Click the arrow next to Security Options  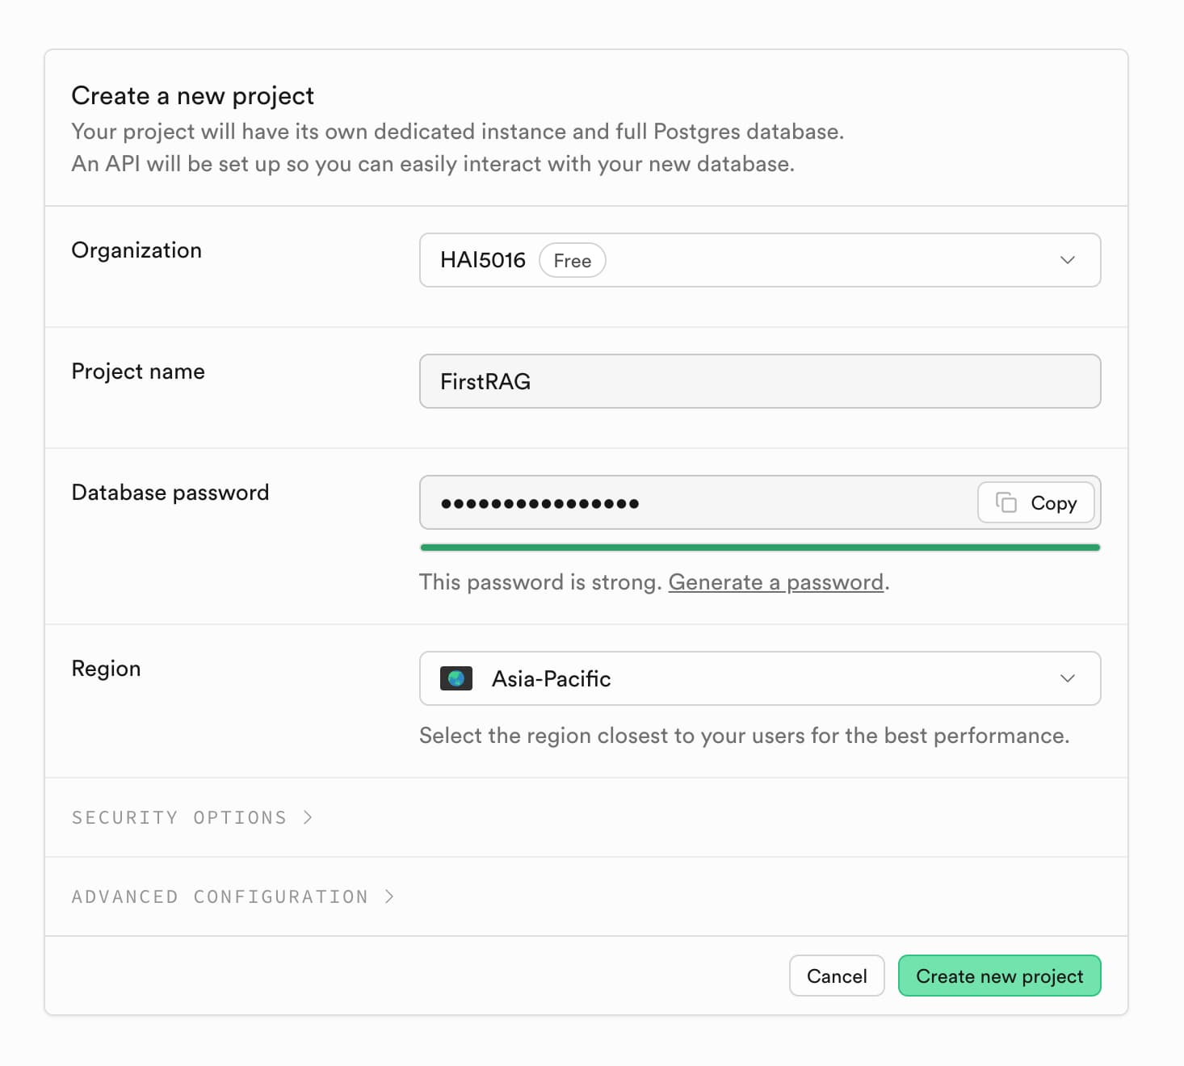(308, 817)
